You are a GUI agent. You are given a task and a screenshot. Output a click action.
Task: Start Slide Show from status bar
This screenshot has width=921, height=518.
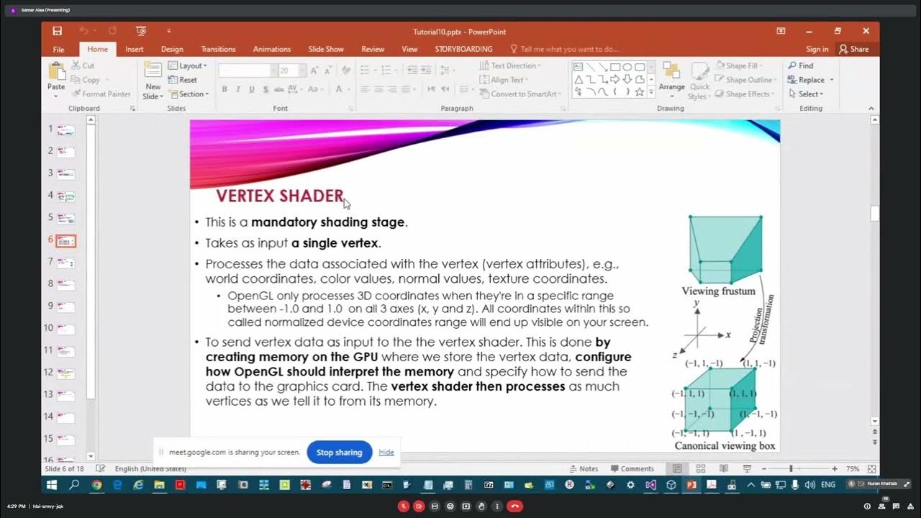click(747, 468)
